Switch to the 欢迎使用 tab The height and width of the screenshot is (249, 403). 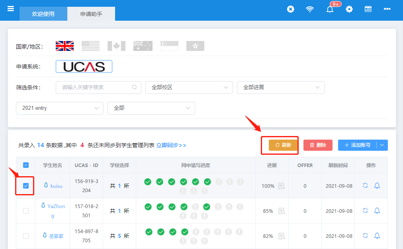(43, 14)
